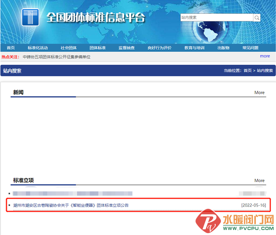Click the blue more link in hot topics bar
The height and width of the screenshot is (235, 276).
265,56
